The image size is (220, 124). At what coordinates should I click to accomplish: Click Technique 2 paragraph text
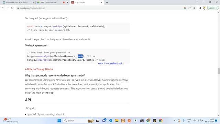pos(46,18)
